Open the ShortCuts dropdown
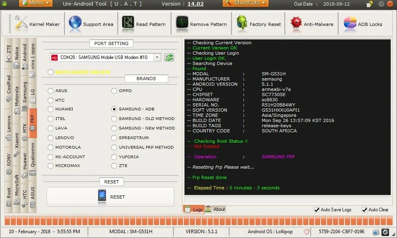 coord(245,3)
